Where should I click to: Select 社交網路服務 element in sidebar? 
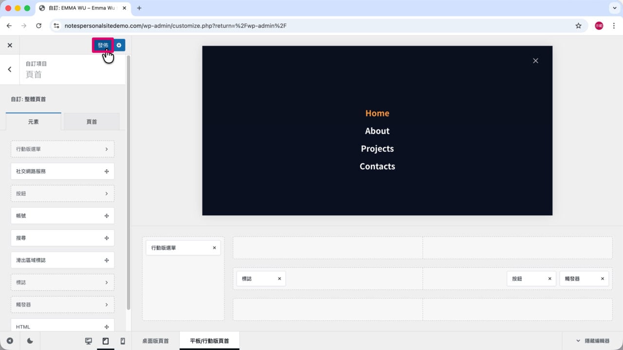click(62, 171)
